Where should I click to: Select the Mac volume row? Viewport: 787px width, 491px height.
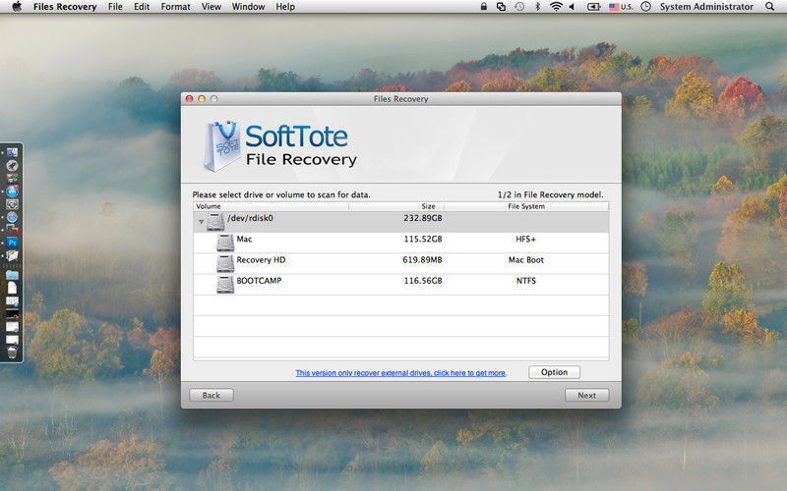click(x=401, y=243)
